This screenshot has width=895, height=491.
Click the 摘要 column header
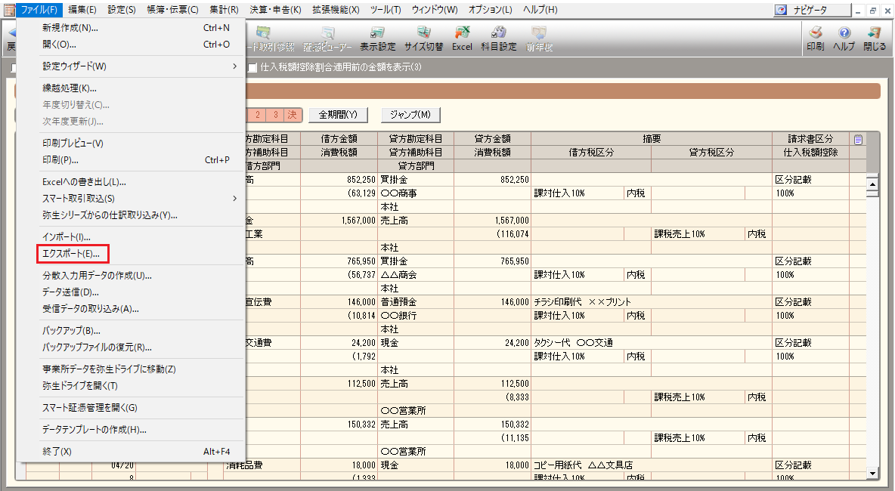tap(652, 139)
